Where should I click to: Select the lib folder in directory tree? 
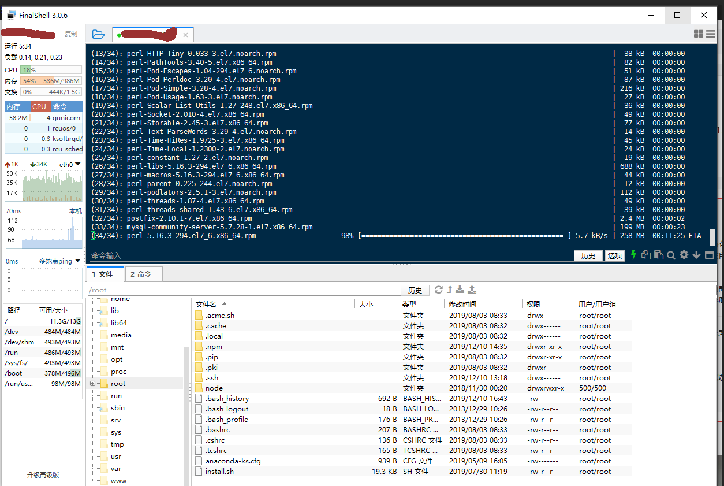[115, 311]
